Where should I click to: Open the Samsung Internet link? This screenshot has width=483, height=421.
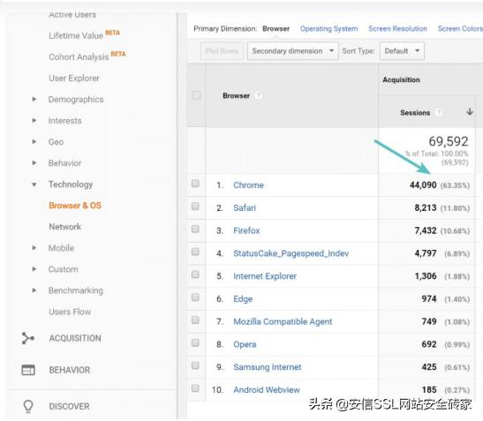pos(268,367)
